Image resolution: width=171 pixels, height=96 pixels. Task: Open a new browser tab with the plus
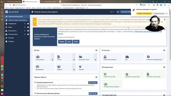point(60,2)
